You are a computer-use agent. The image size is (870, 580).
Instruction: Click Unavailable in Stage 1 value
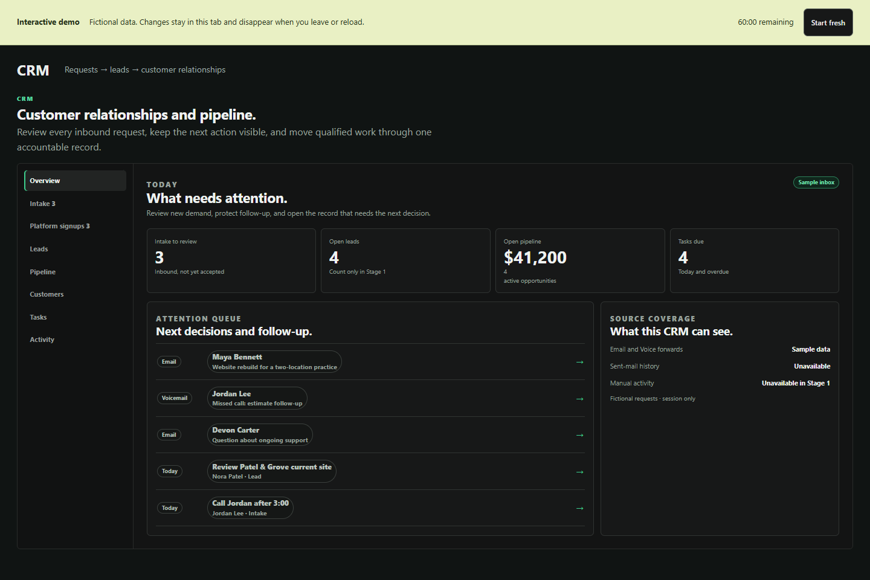click(x=796, y=383)
